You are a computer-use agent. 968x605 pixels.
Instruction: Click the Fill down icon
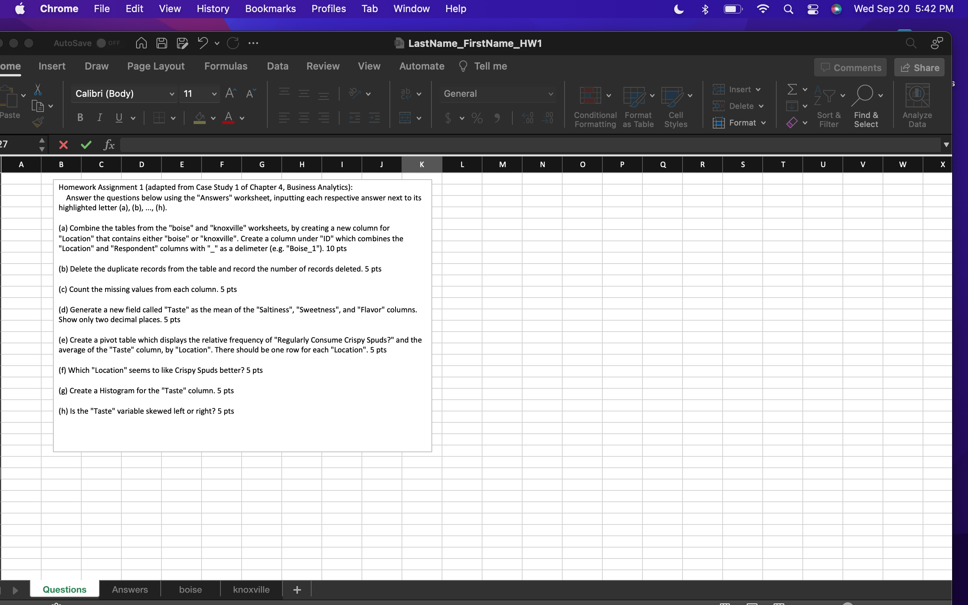(792, 106)
